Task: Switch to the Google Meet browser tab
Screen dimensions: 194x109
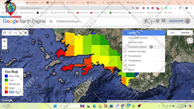Action: pos(35,3)
